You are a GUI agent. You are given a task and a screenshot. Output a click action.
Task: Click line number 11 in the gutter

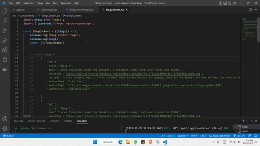click(x=17, y=58)
